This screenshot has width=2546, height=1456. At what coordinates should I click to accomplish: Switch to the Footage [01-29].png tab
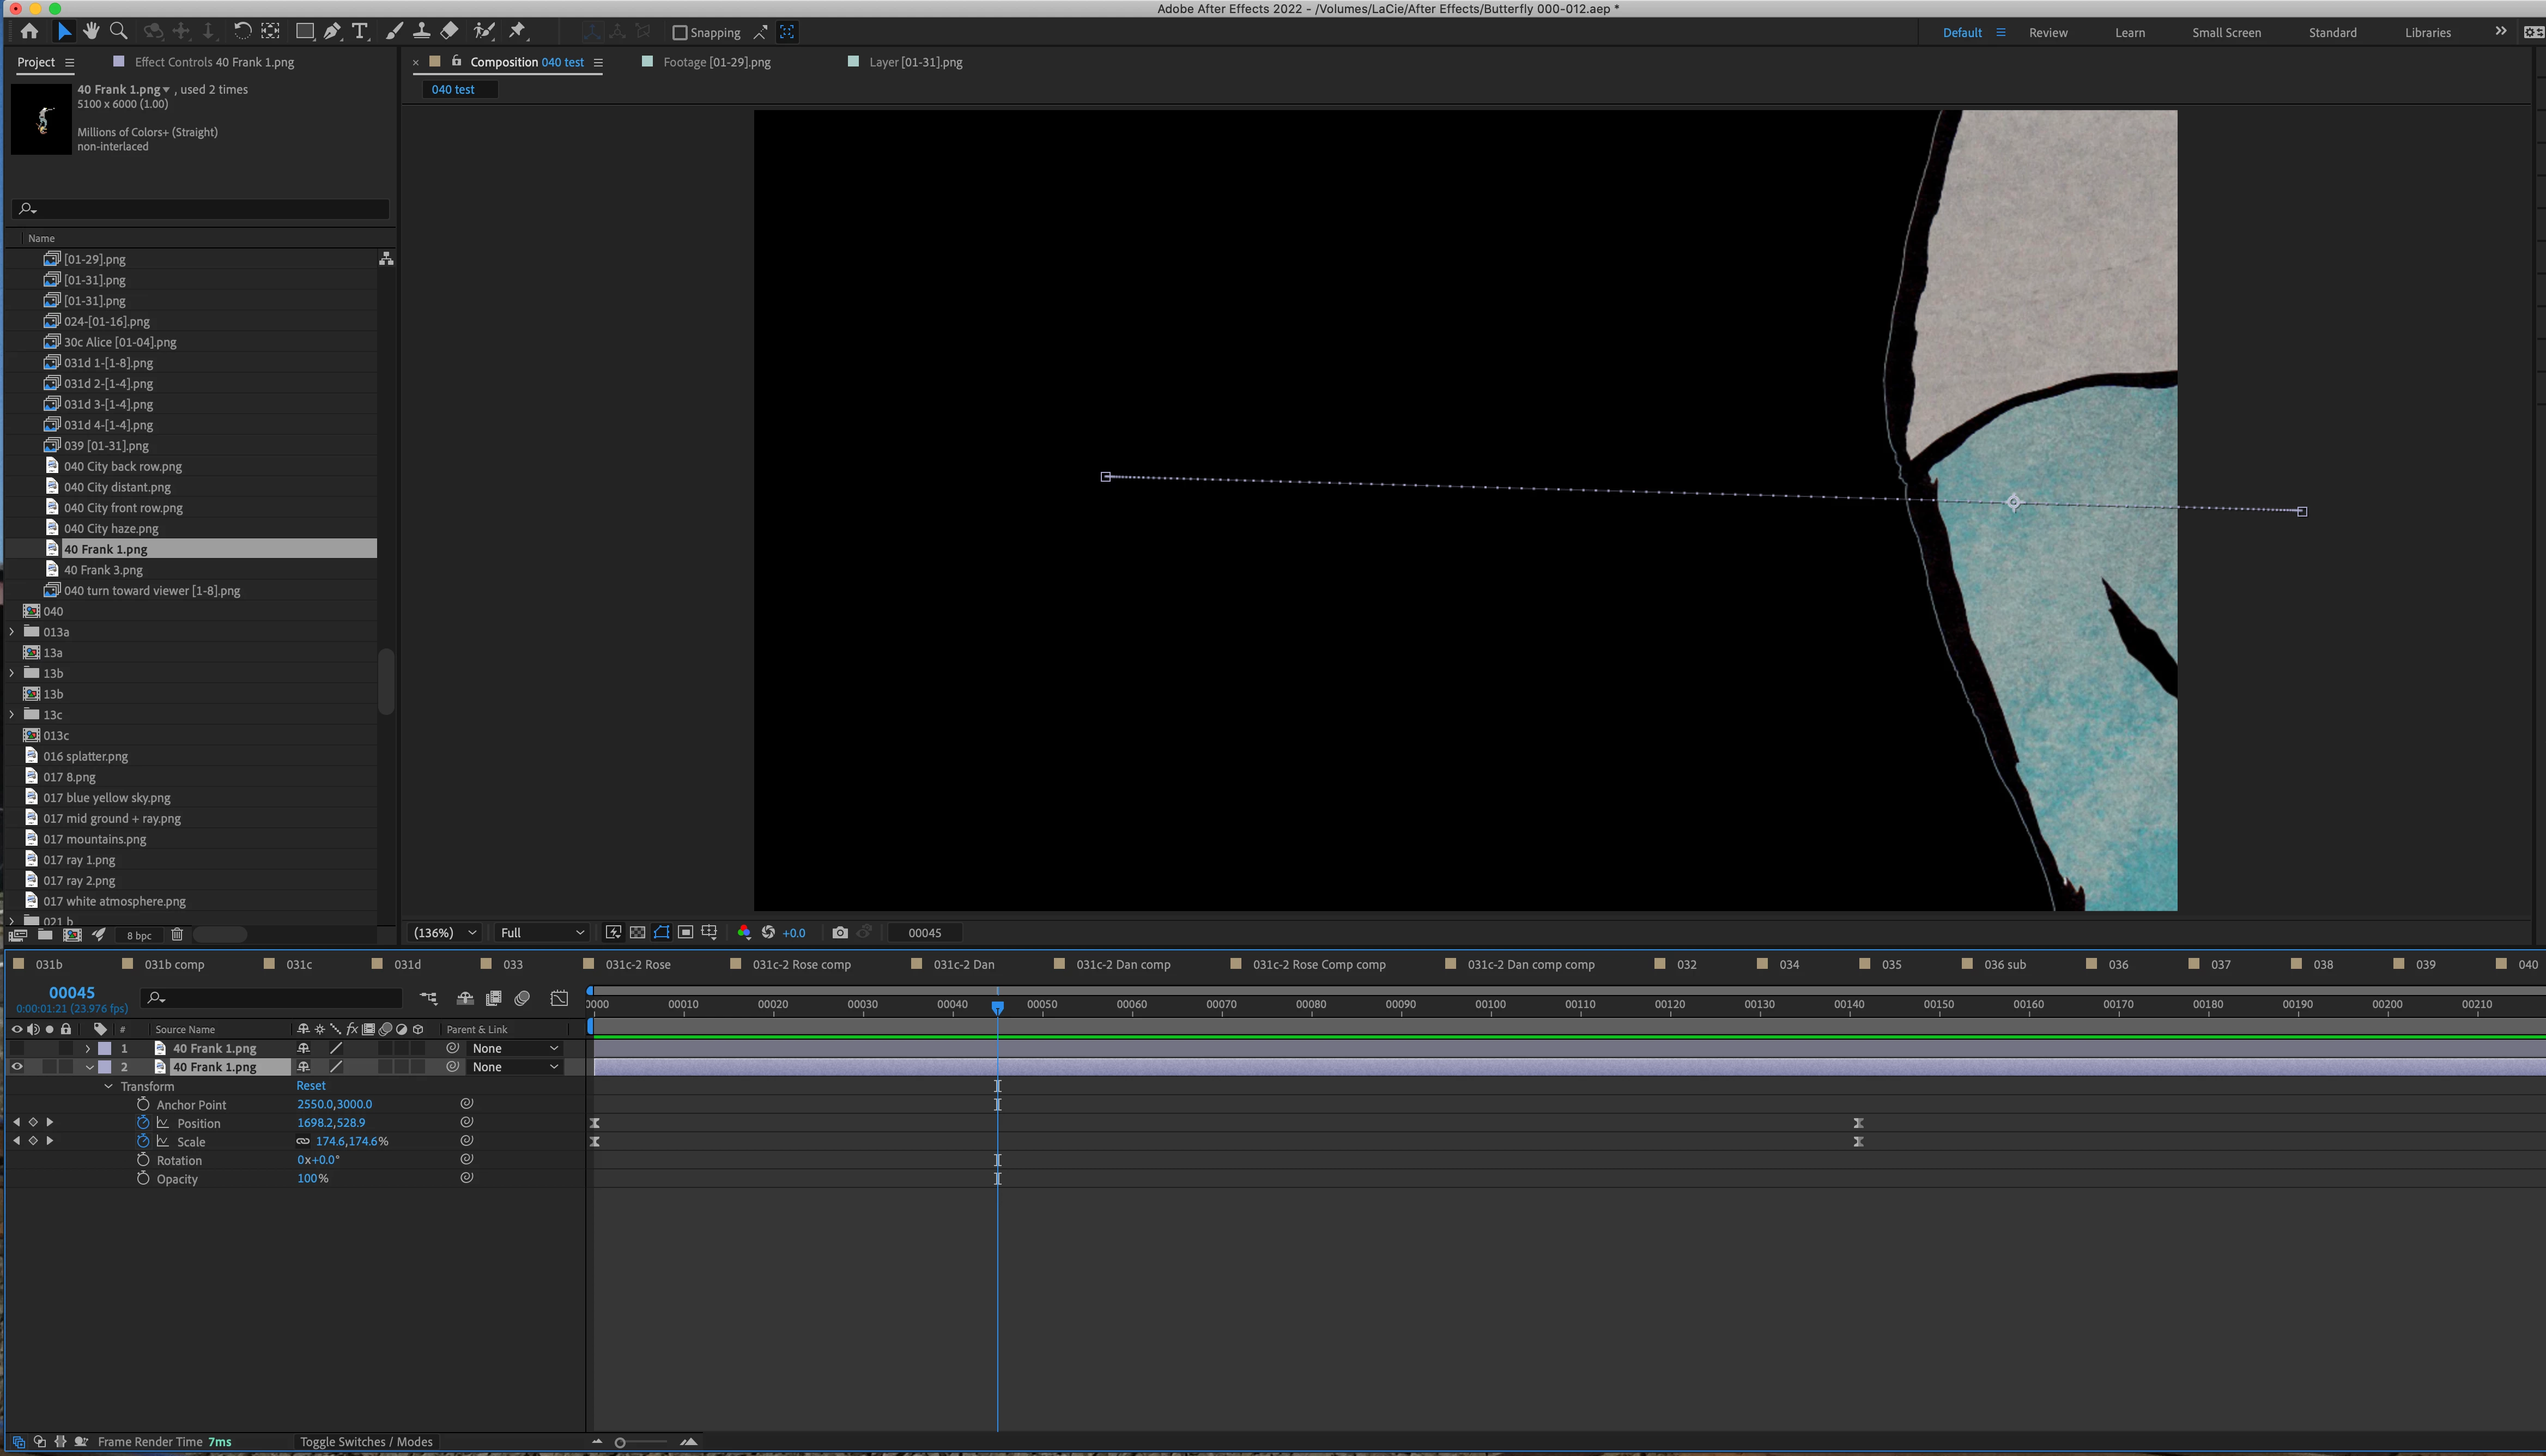click(x=716, y=62)
